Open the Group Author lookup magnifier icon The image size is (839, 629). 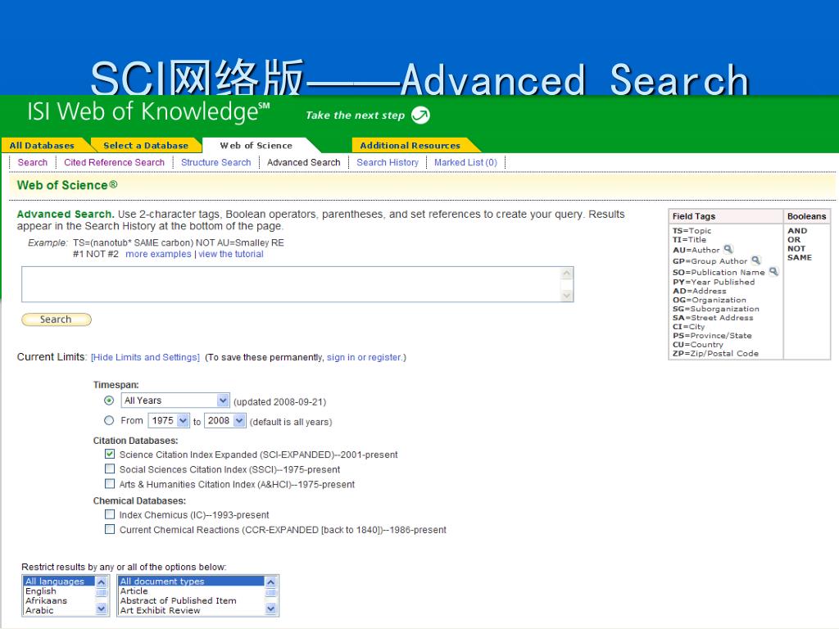click(755, 260)
